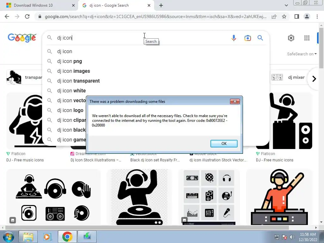This screenshot has width=324, height=243.
Task: Click the URL address bar
Action: click(156, 16)
